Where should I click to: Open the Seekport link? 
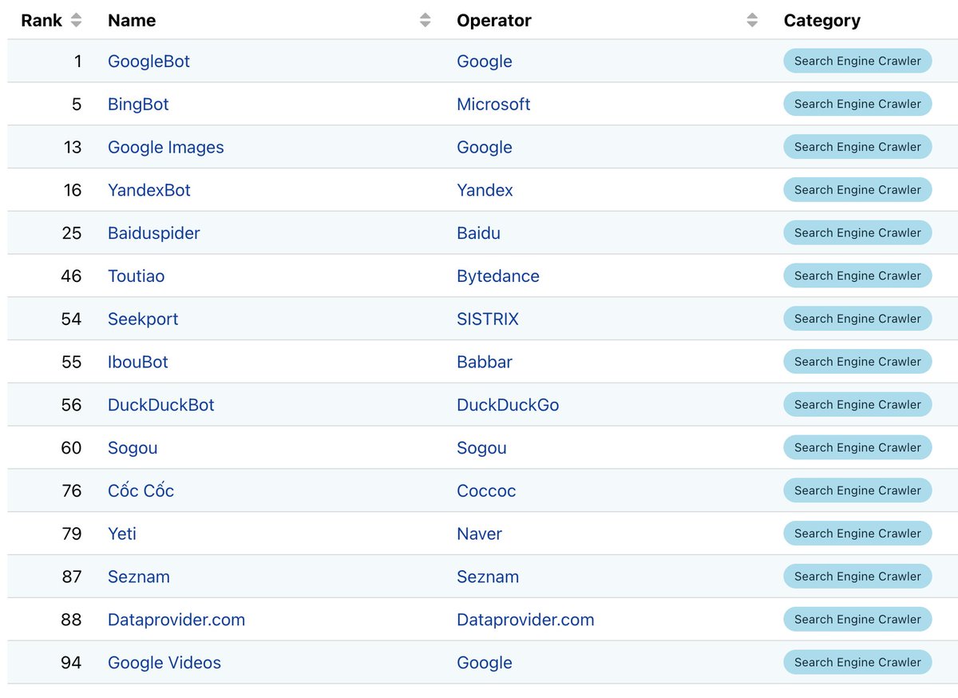(143, 319)
